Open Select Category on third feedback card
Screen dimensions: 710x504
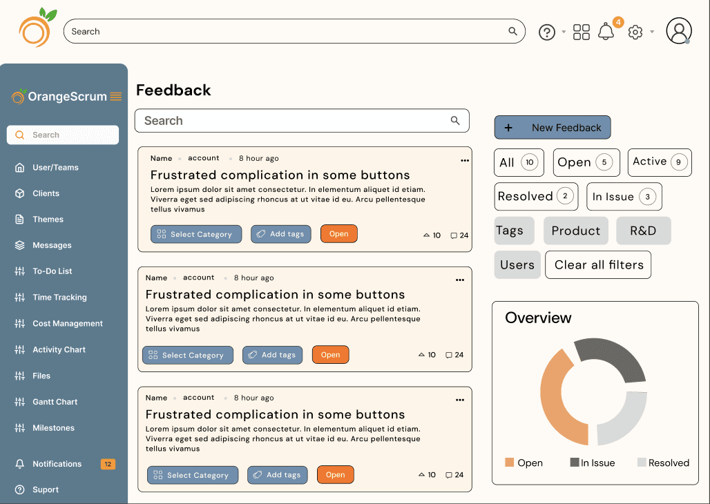tap(193, 475)
